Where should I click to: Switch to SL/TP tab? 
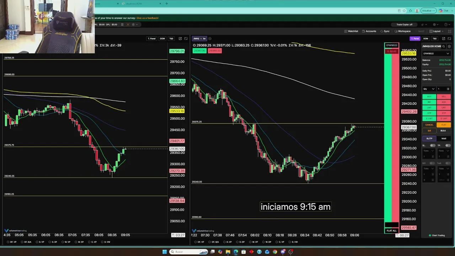429,138
